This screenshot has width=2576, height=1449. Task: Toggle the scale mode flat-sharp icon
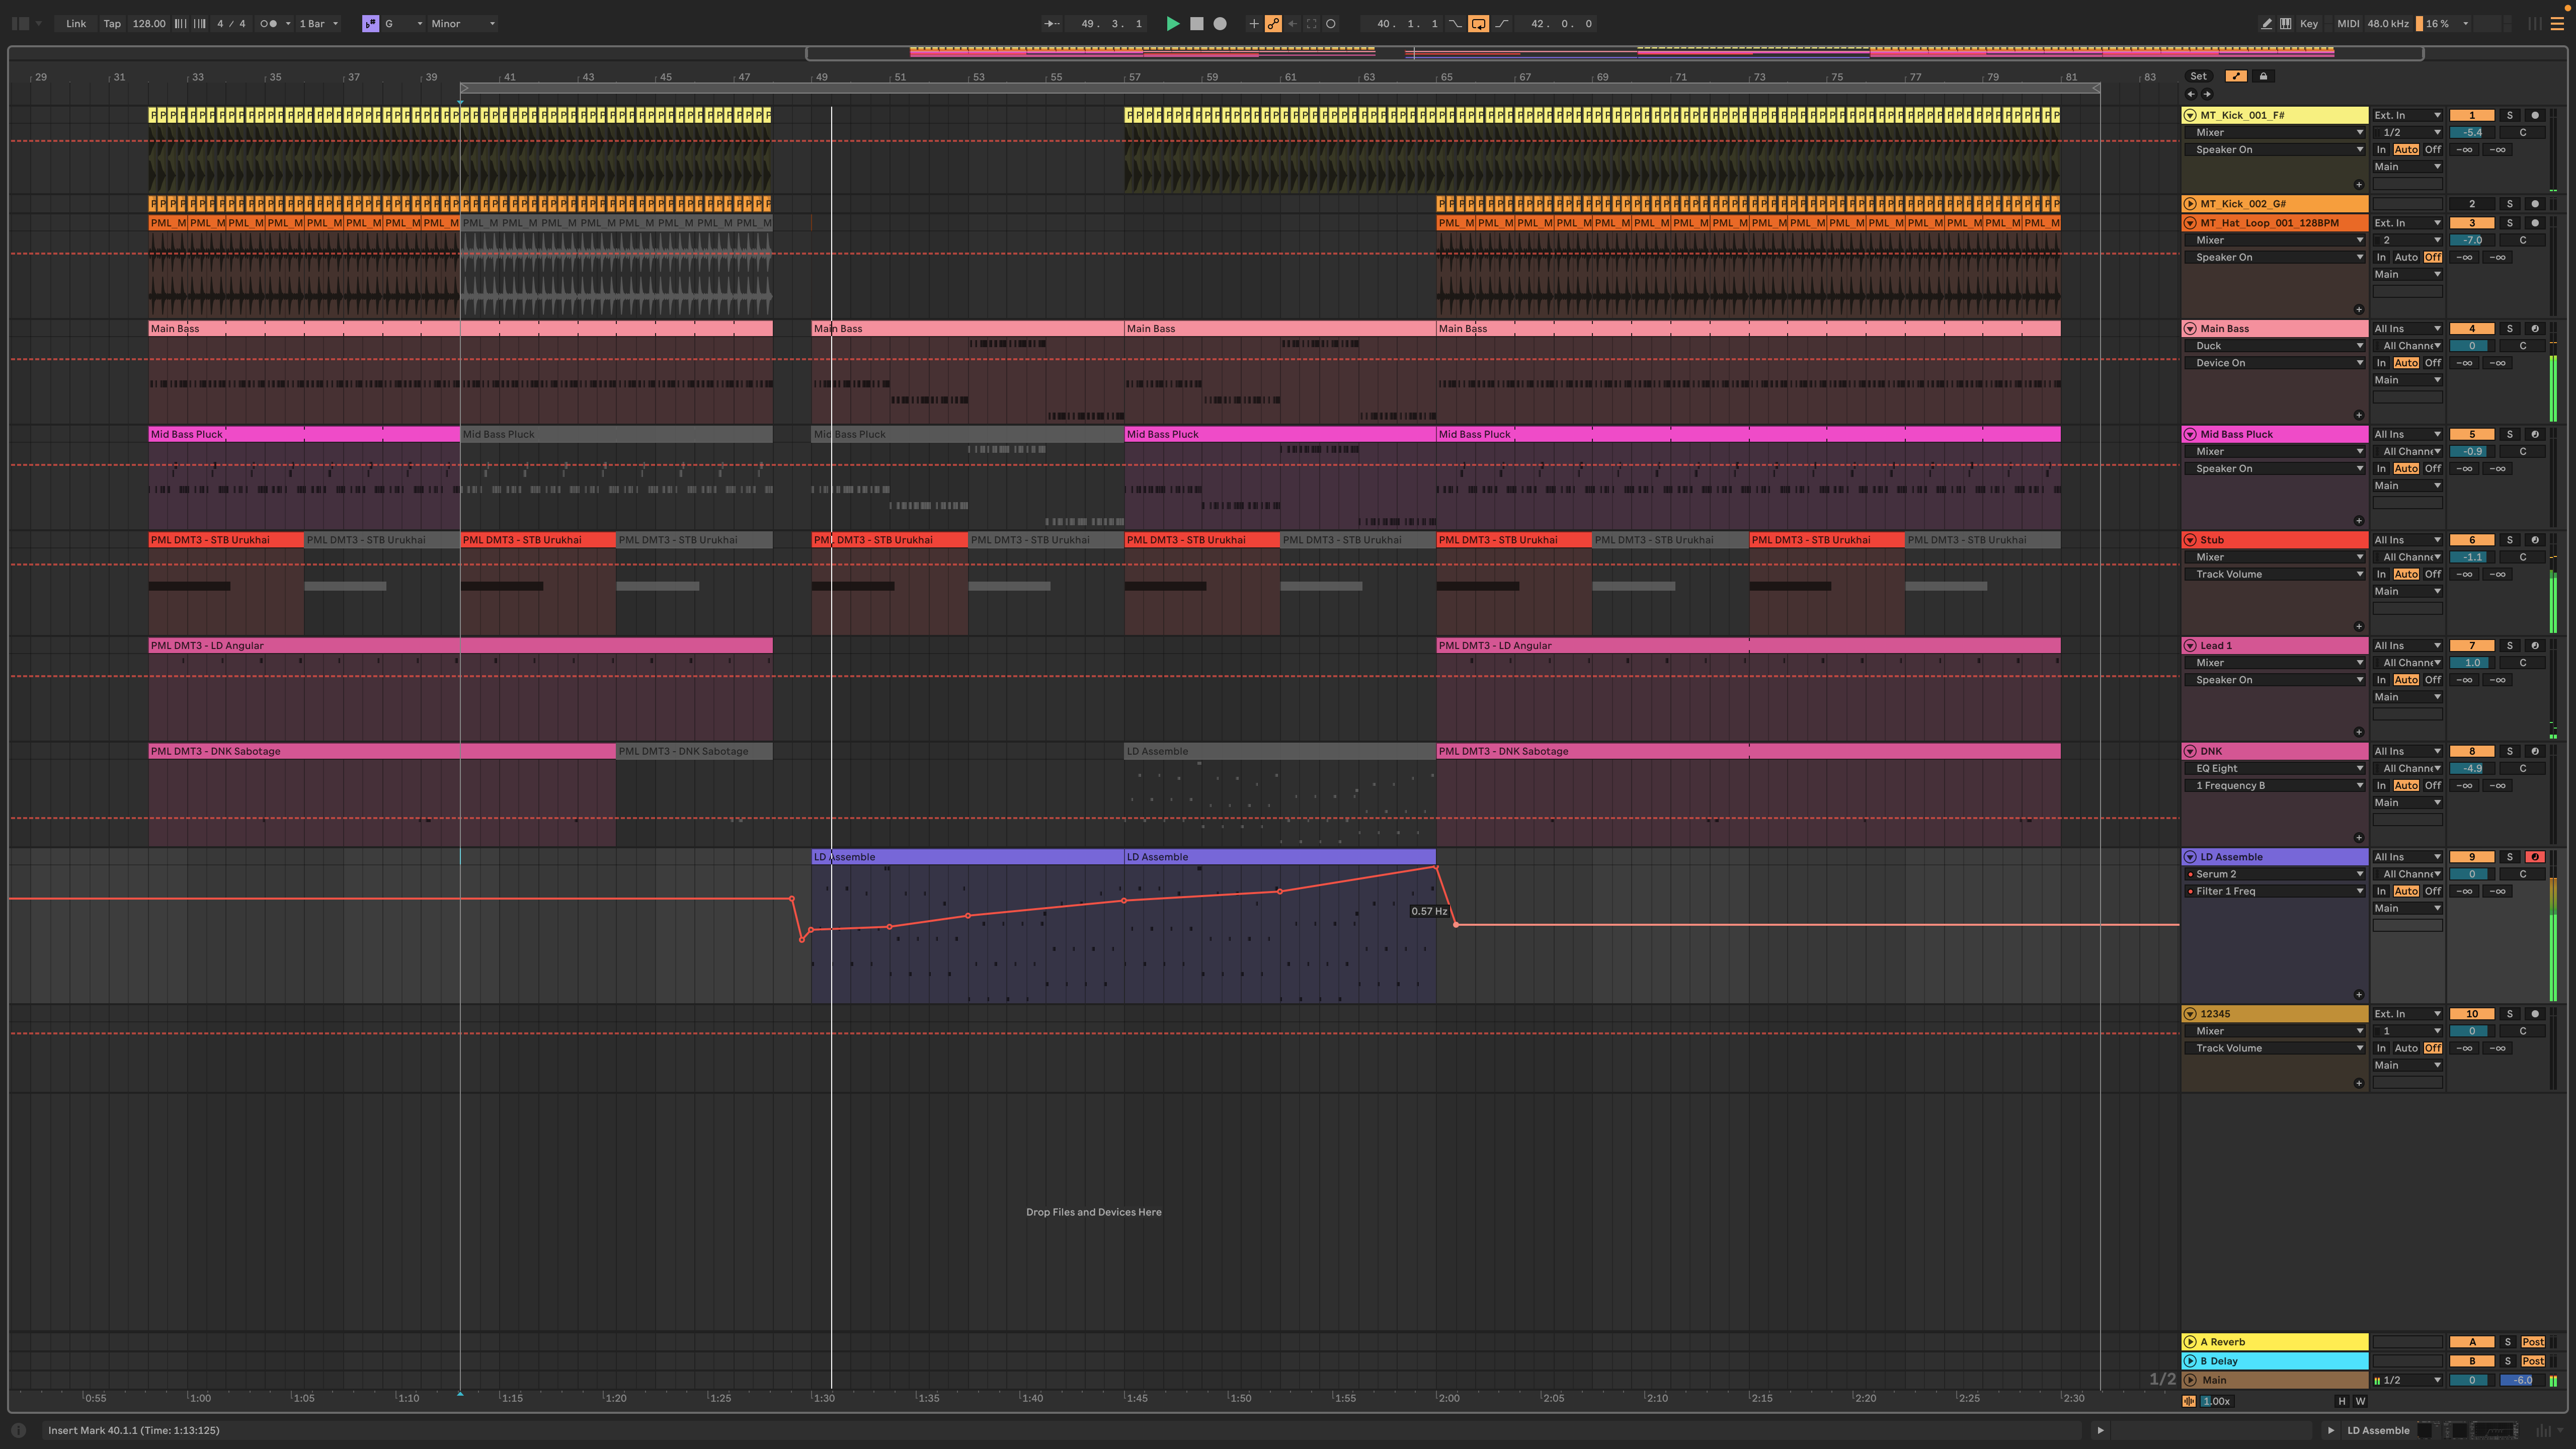pyautogui.click(x=370, y=23)
